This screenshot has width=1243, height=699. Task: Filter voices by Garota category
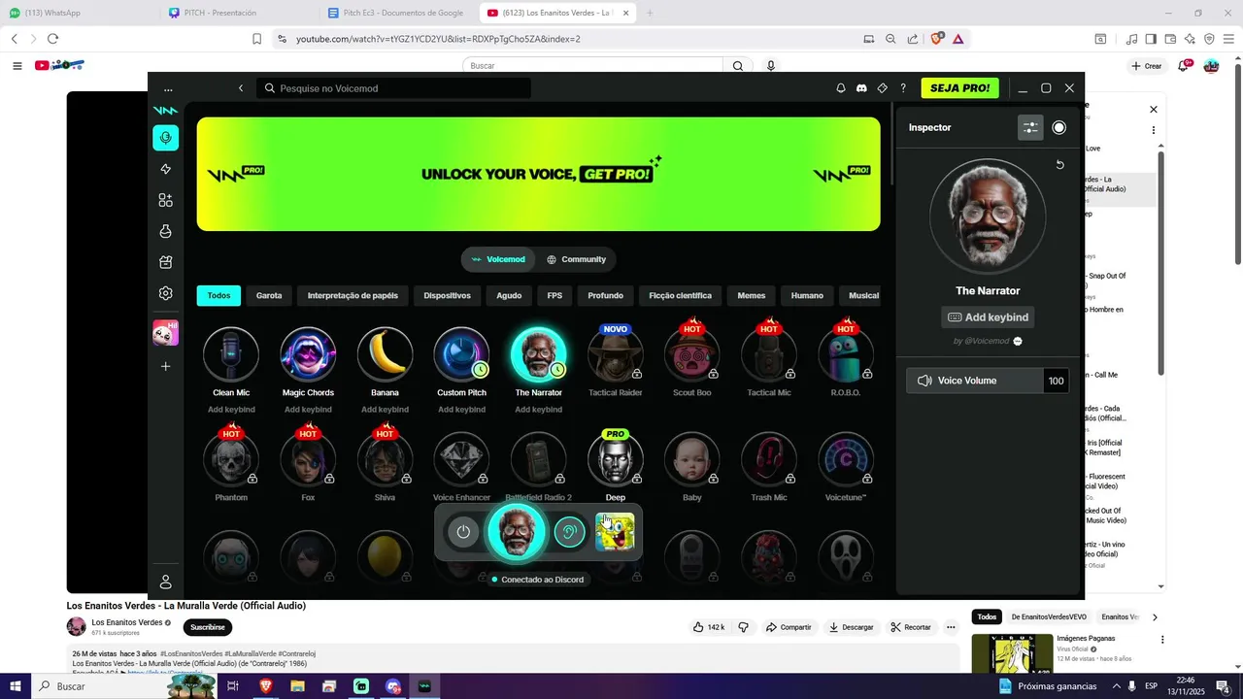click(269, 295)
